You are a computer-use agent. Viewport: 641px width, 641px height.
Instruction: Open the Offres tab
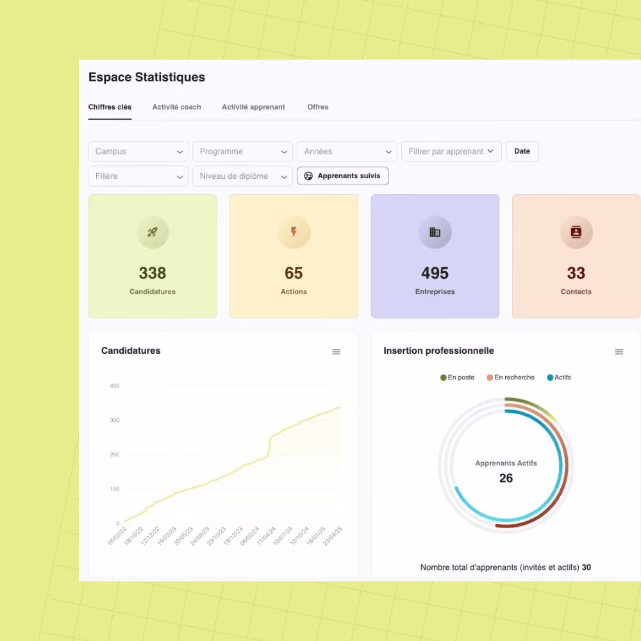[318, 107]
